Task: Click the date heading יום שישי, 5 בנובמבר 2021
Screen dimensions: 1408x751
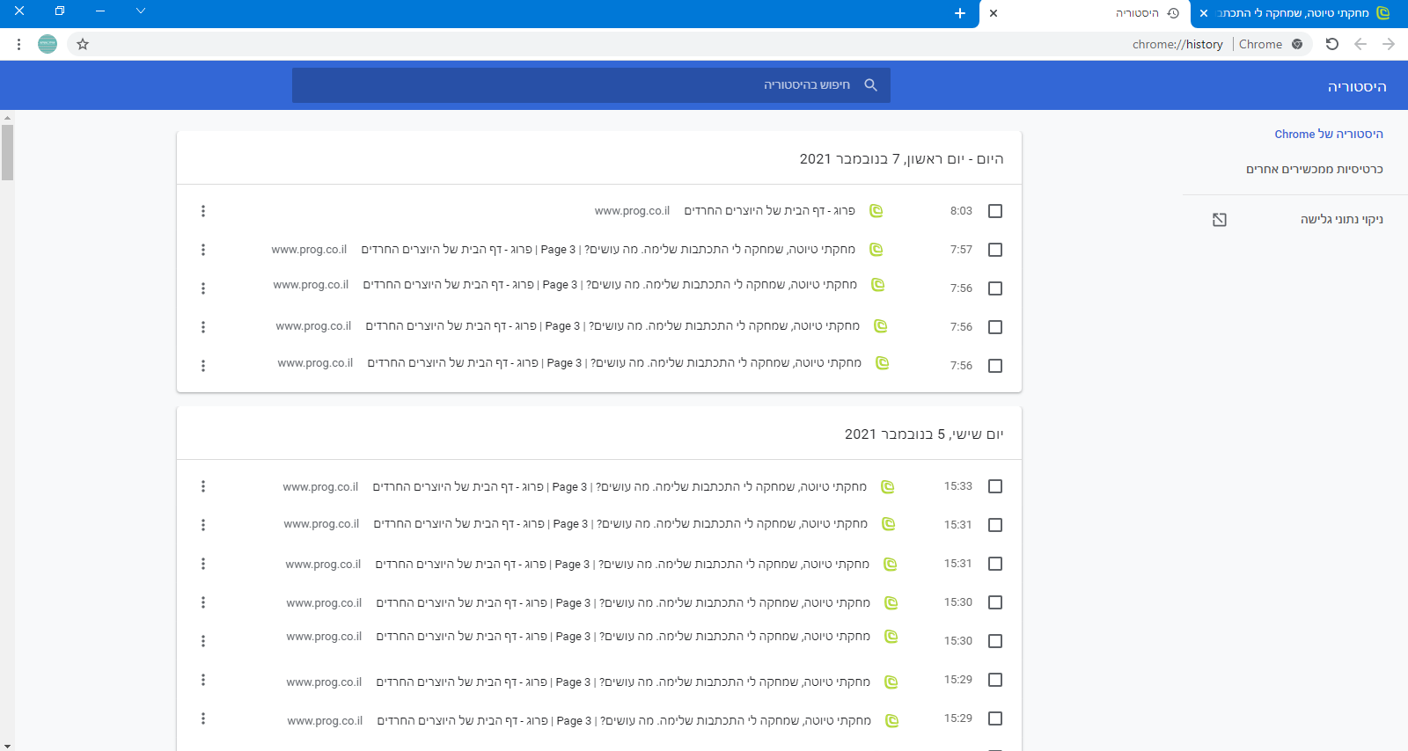Action: (924, 434)
